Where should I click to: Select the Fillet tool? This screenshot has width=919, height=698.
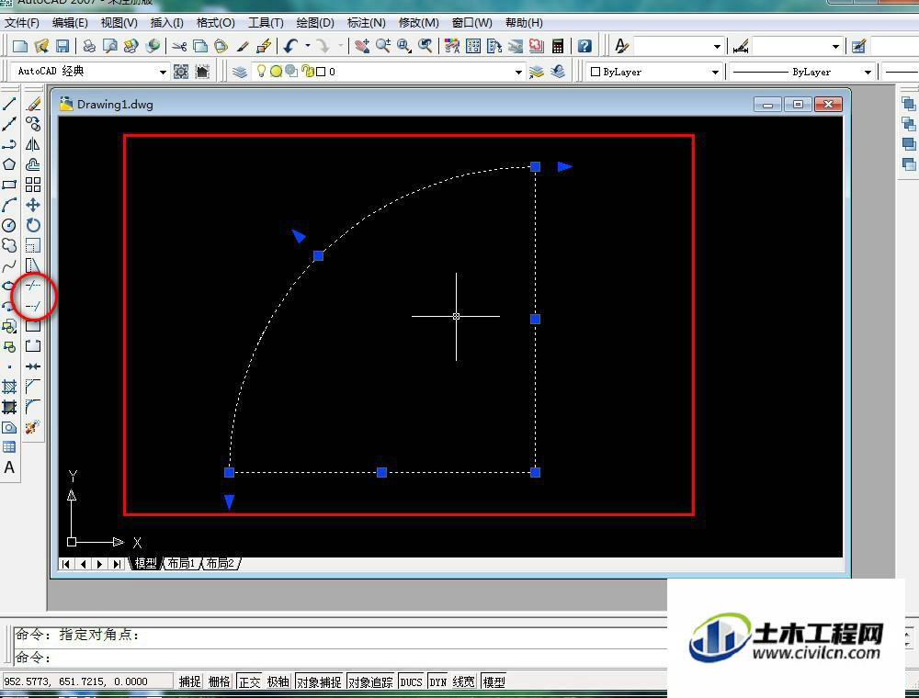[33, 407]
